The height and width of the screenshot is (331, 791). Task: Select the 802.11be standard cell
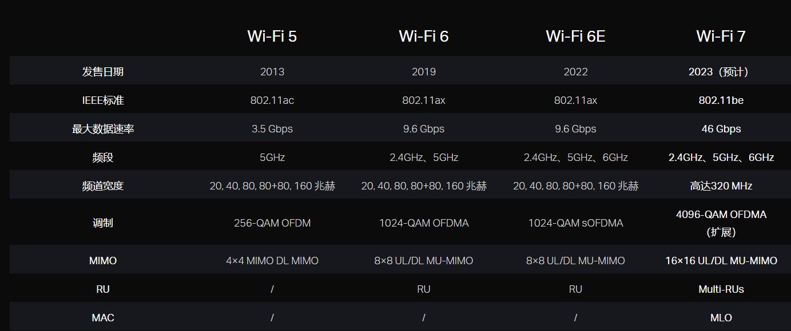721,100
